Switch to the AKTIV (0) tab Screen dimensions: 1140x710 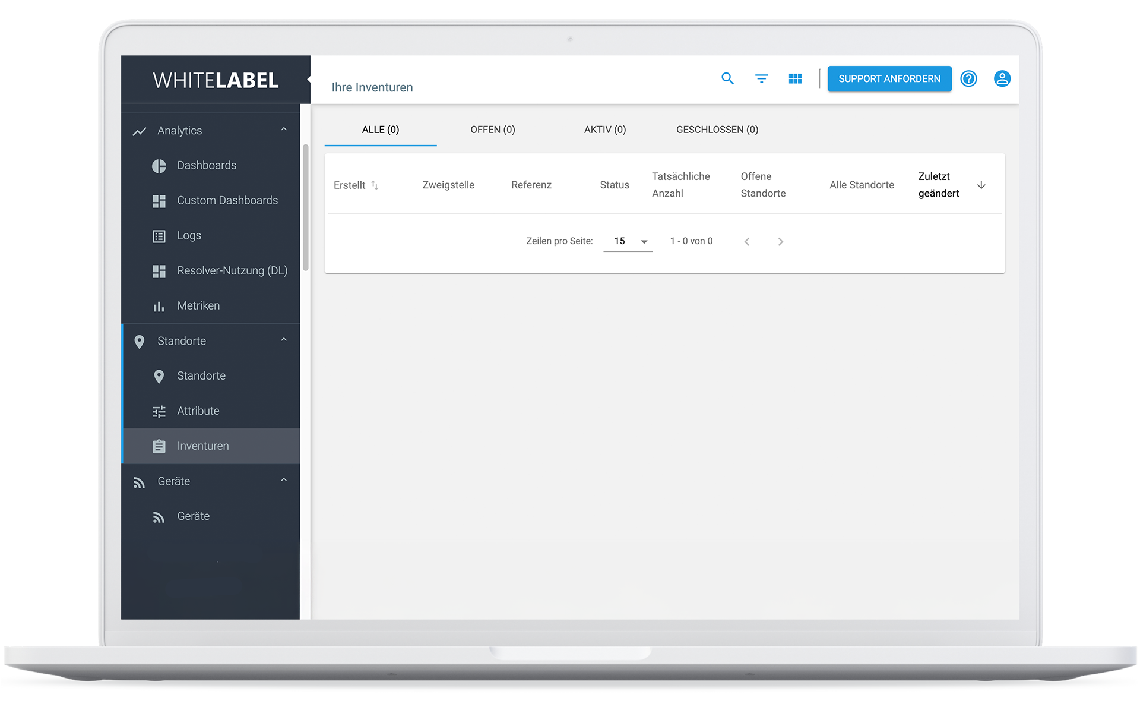(605, 130)
